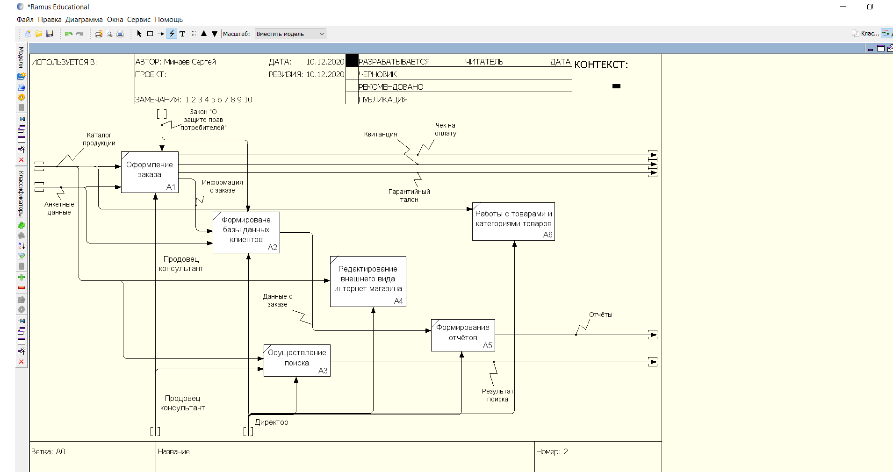Image resolution: width=893 pixels, height=472 pixels.
Task: Print the diagram
Action: [120, 34]
